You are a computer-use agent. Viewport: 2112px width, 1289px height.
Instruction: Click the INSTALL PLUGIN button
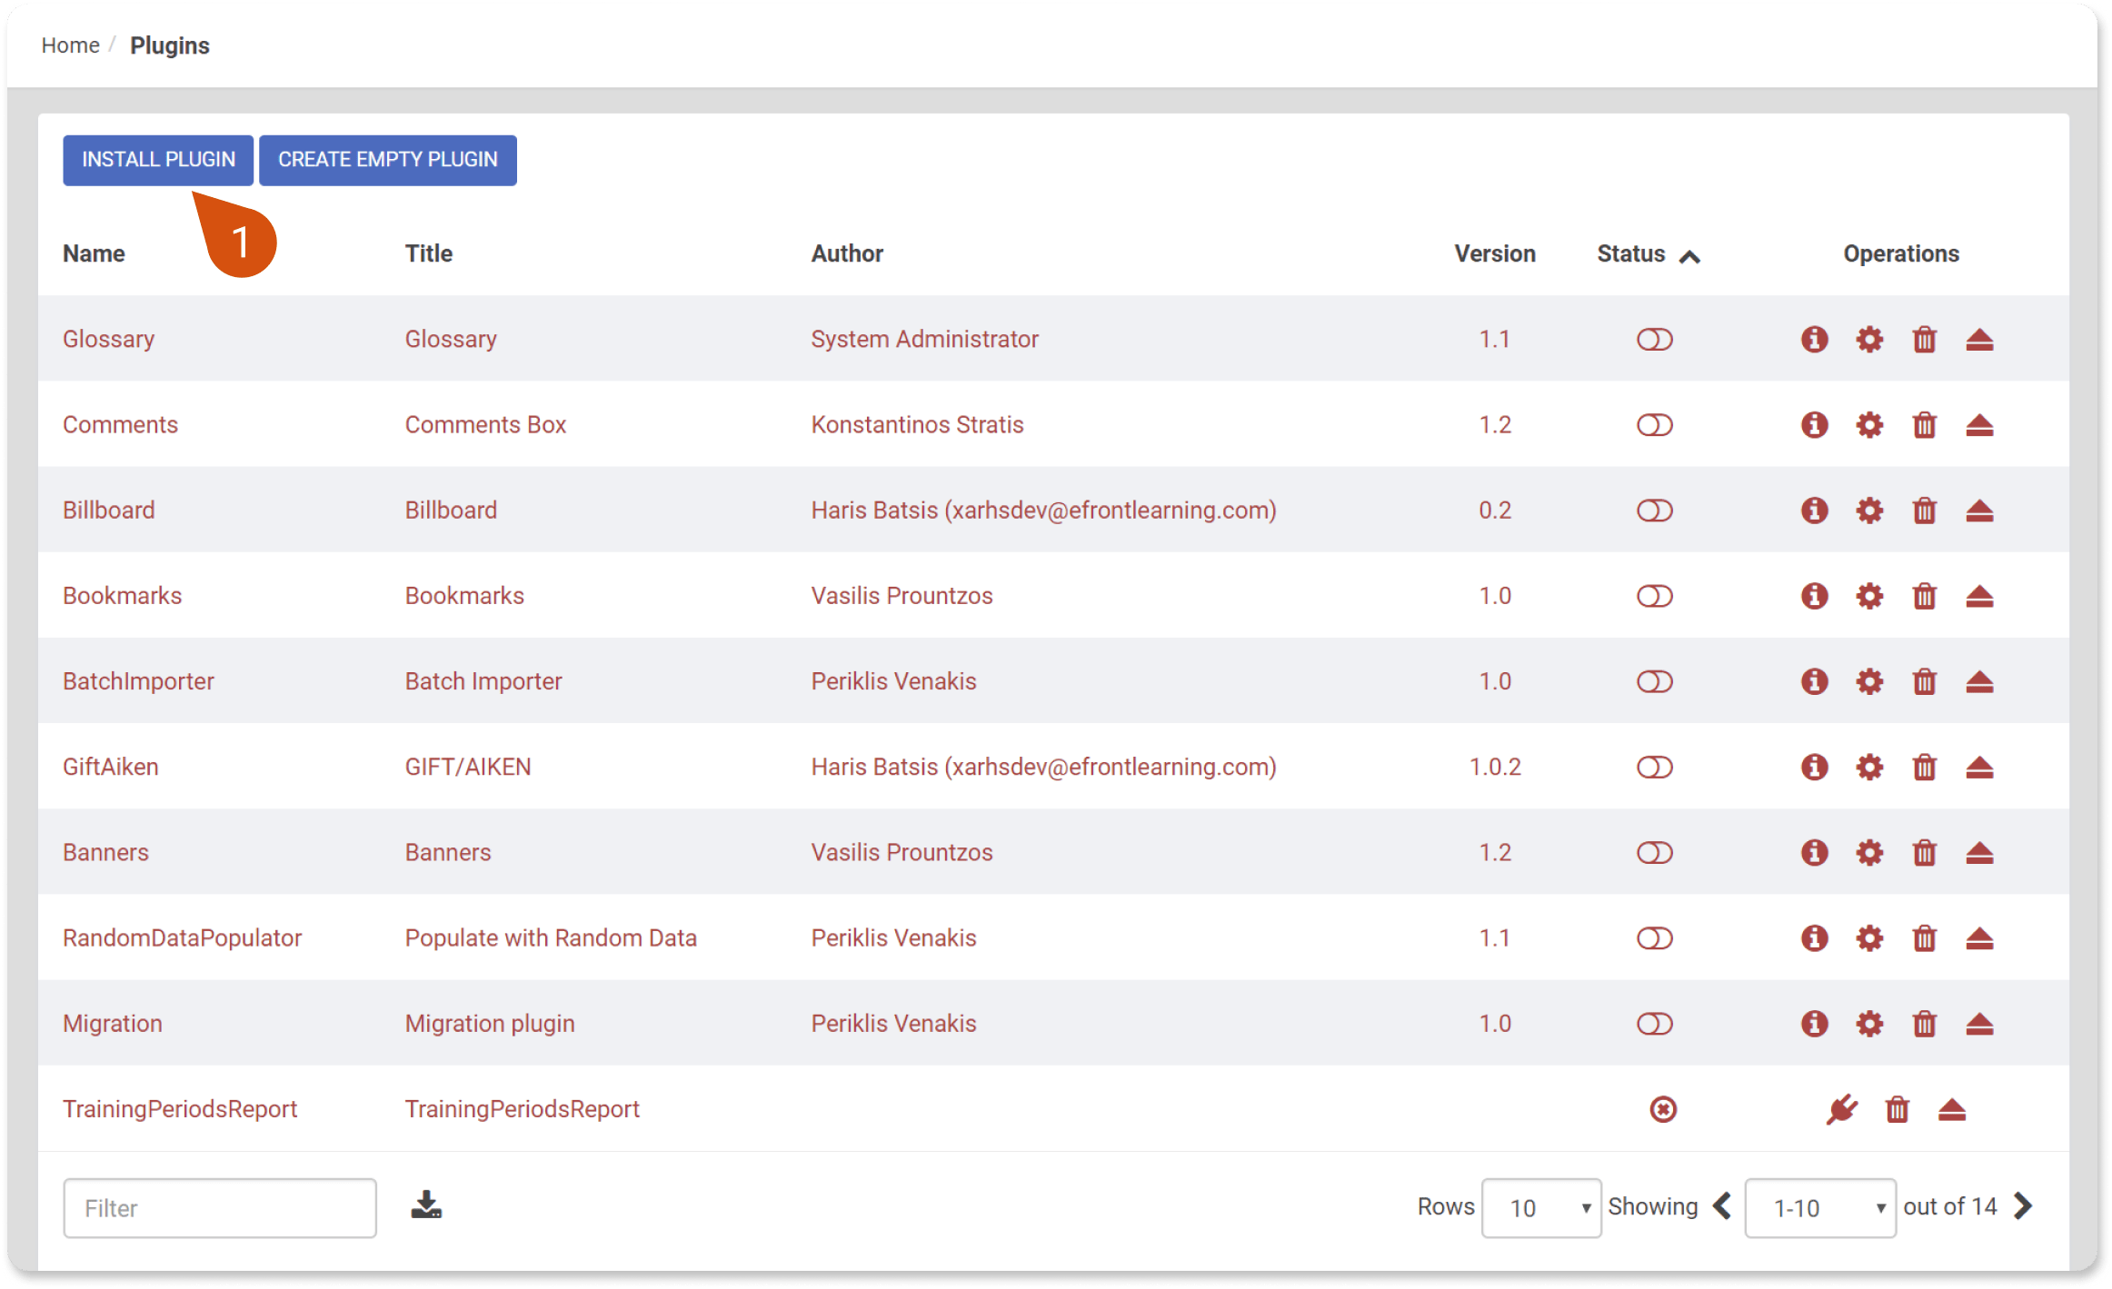(x=158, y=160)
